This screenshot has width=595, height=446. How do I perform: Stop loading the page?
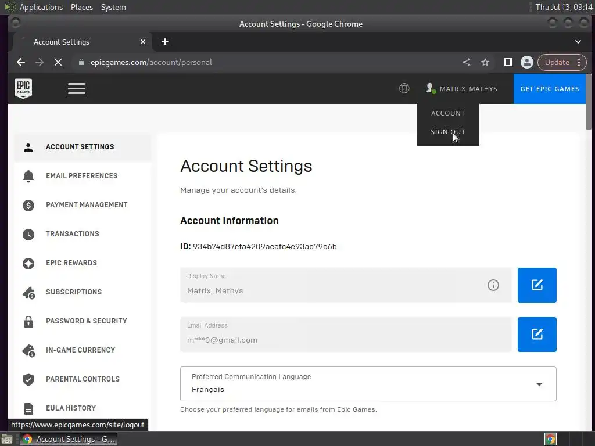pos(58,62)
